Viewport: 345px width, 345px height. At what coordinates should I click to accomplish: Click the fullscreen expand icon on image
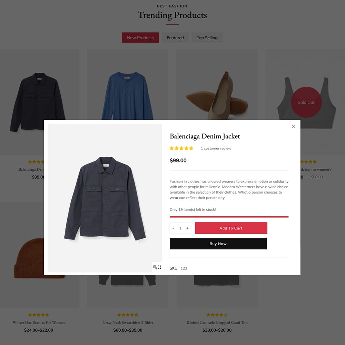point(159,267)
